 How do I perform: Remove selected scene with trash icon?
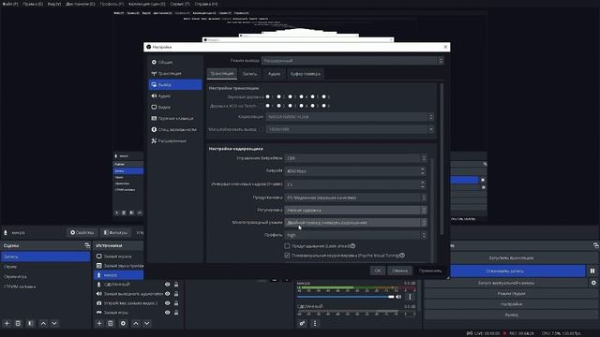tap(18, 323)
